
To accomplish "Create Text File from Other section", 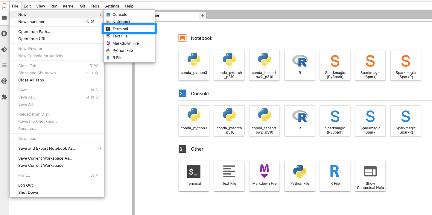I will click(x=229, y=176).
